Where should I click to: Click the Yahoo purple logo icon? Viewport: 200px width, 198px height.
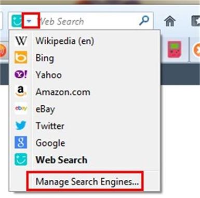tap(21, 75)
